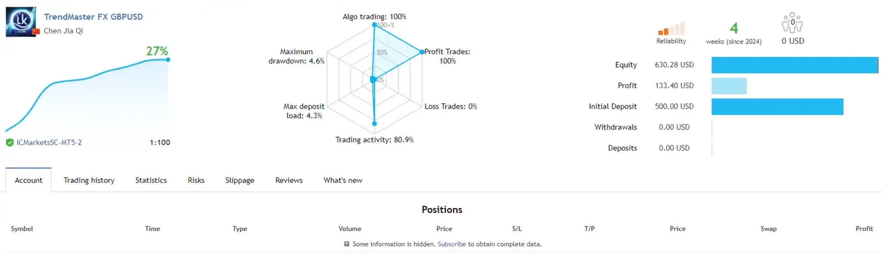Switch to the Risks tab
Viewport: 883px width, 254px height.
pyautogui.click(x=196, y=181)
